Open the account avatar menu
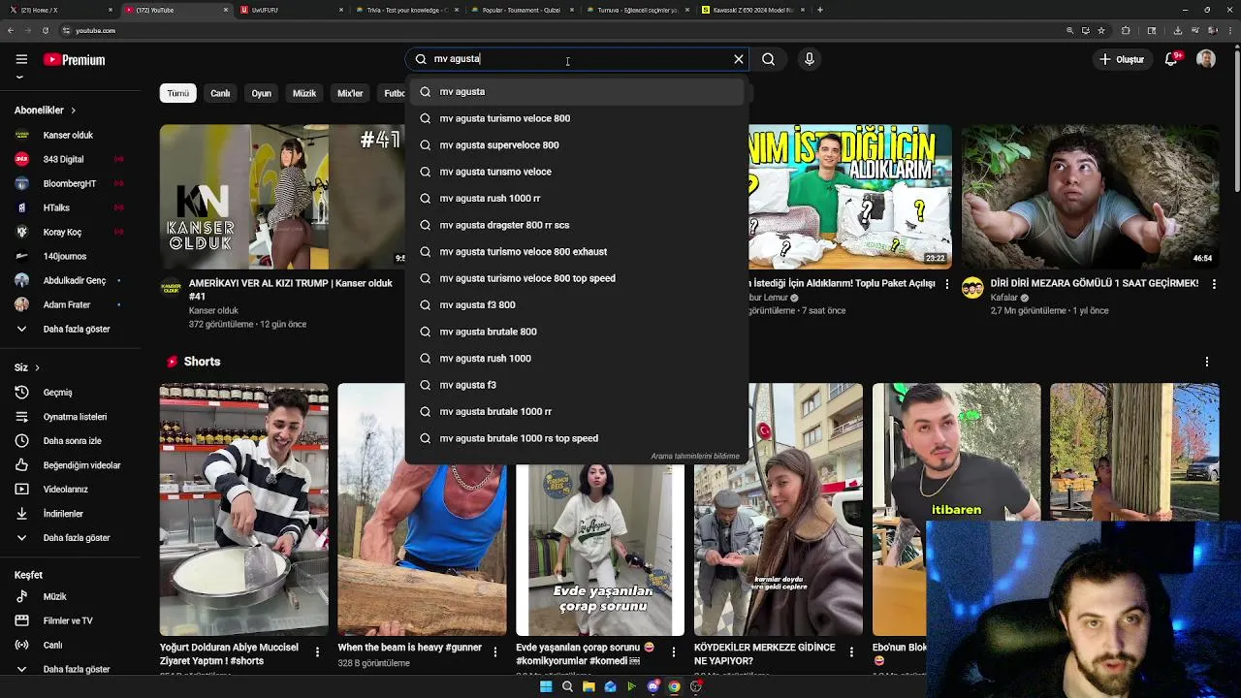 coord(1206,59)
